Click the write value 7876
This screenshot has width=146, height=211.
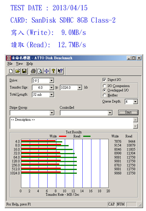coord(118,142)
